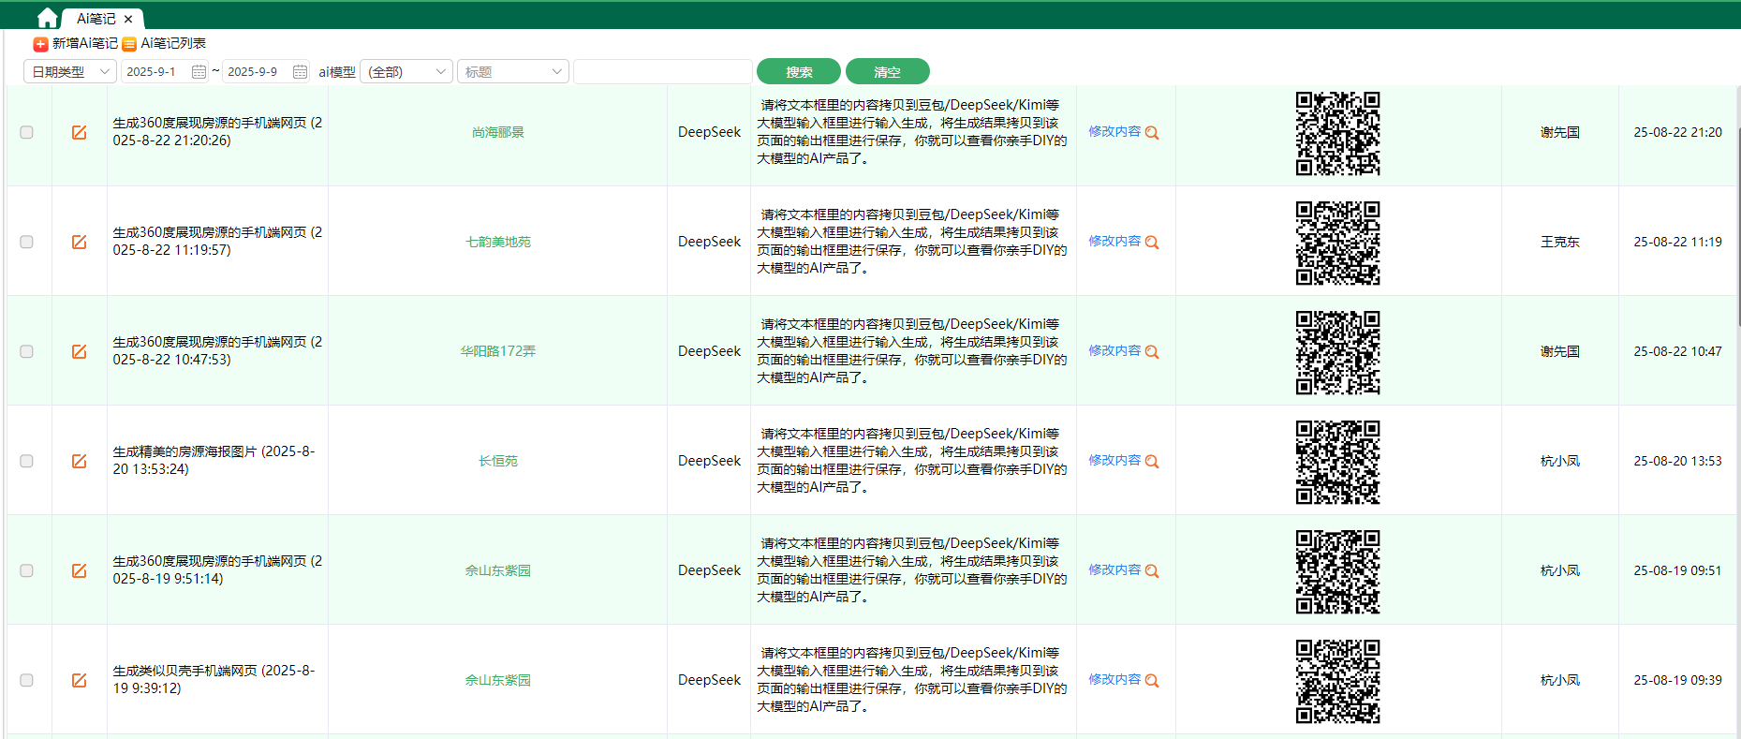Open the 标题 search field dropdown
1741x739 pixels.
point(512,72)
